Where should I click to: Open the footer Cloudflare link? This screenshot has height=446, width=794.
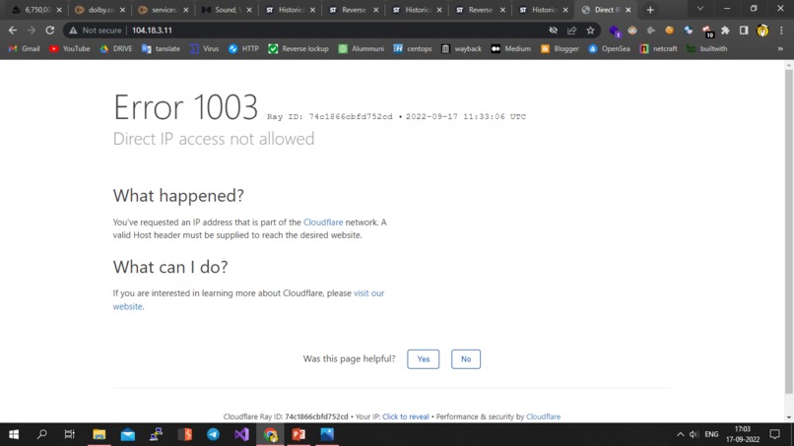click(544, 416)
